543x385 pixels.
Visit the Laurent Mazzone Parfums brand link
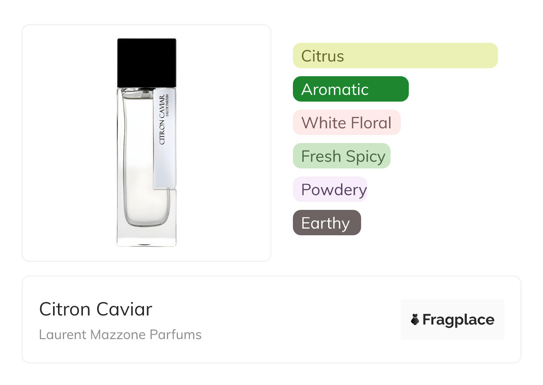click(x=120, y=335)
